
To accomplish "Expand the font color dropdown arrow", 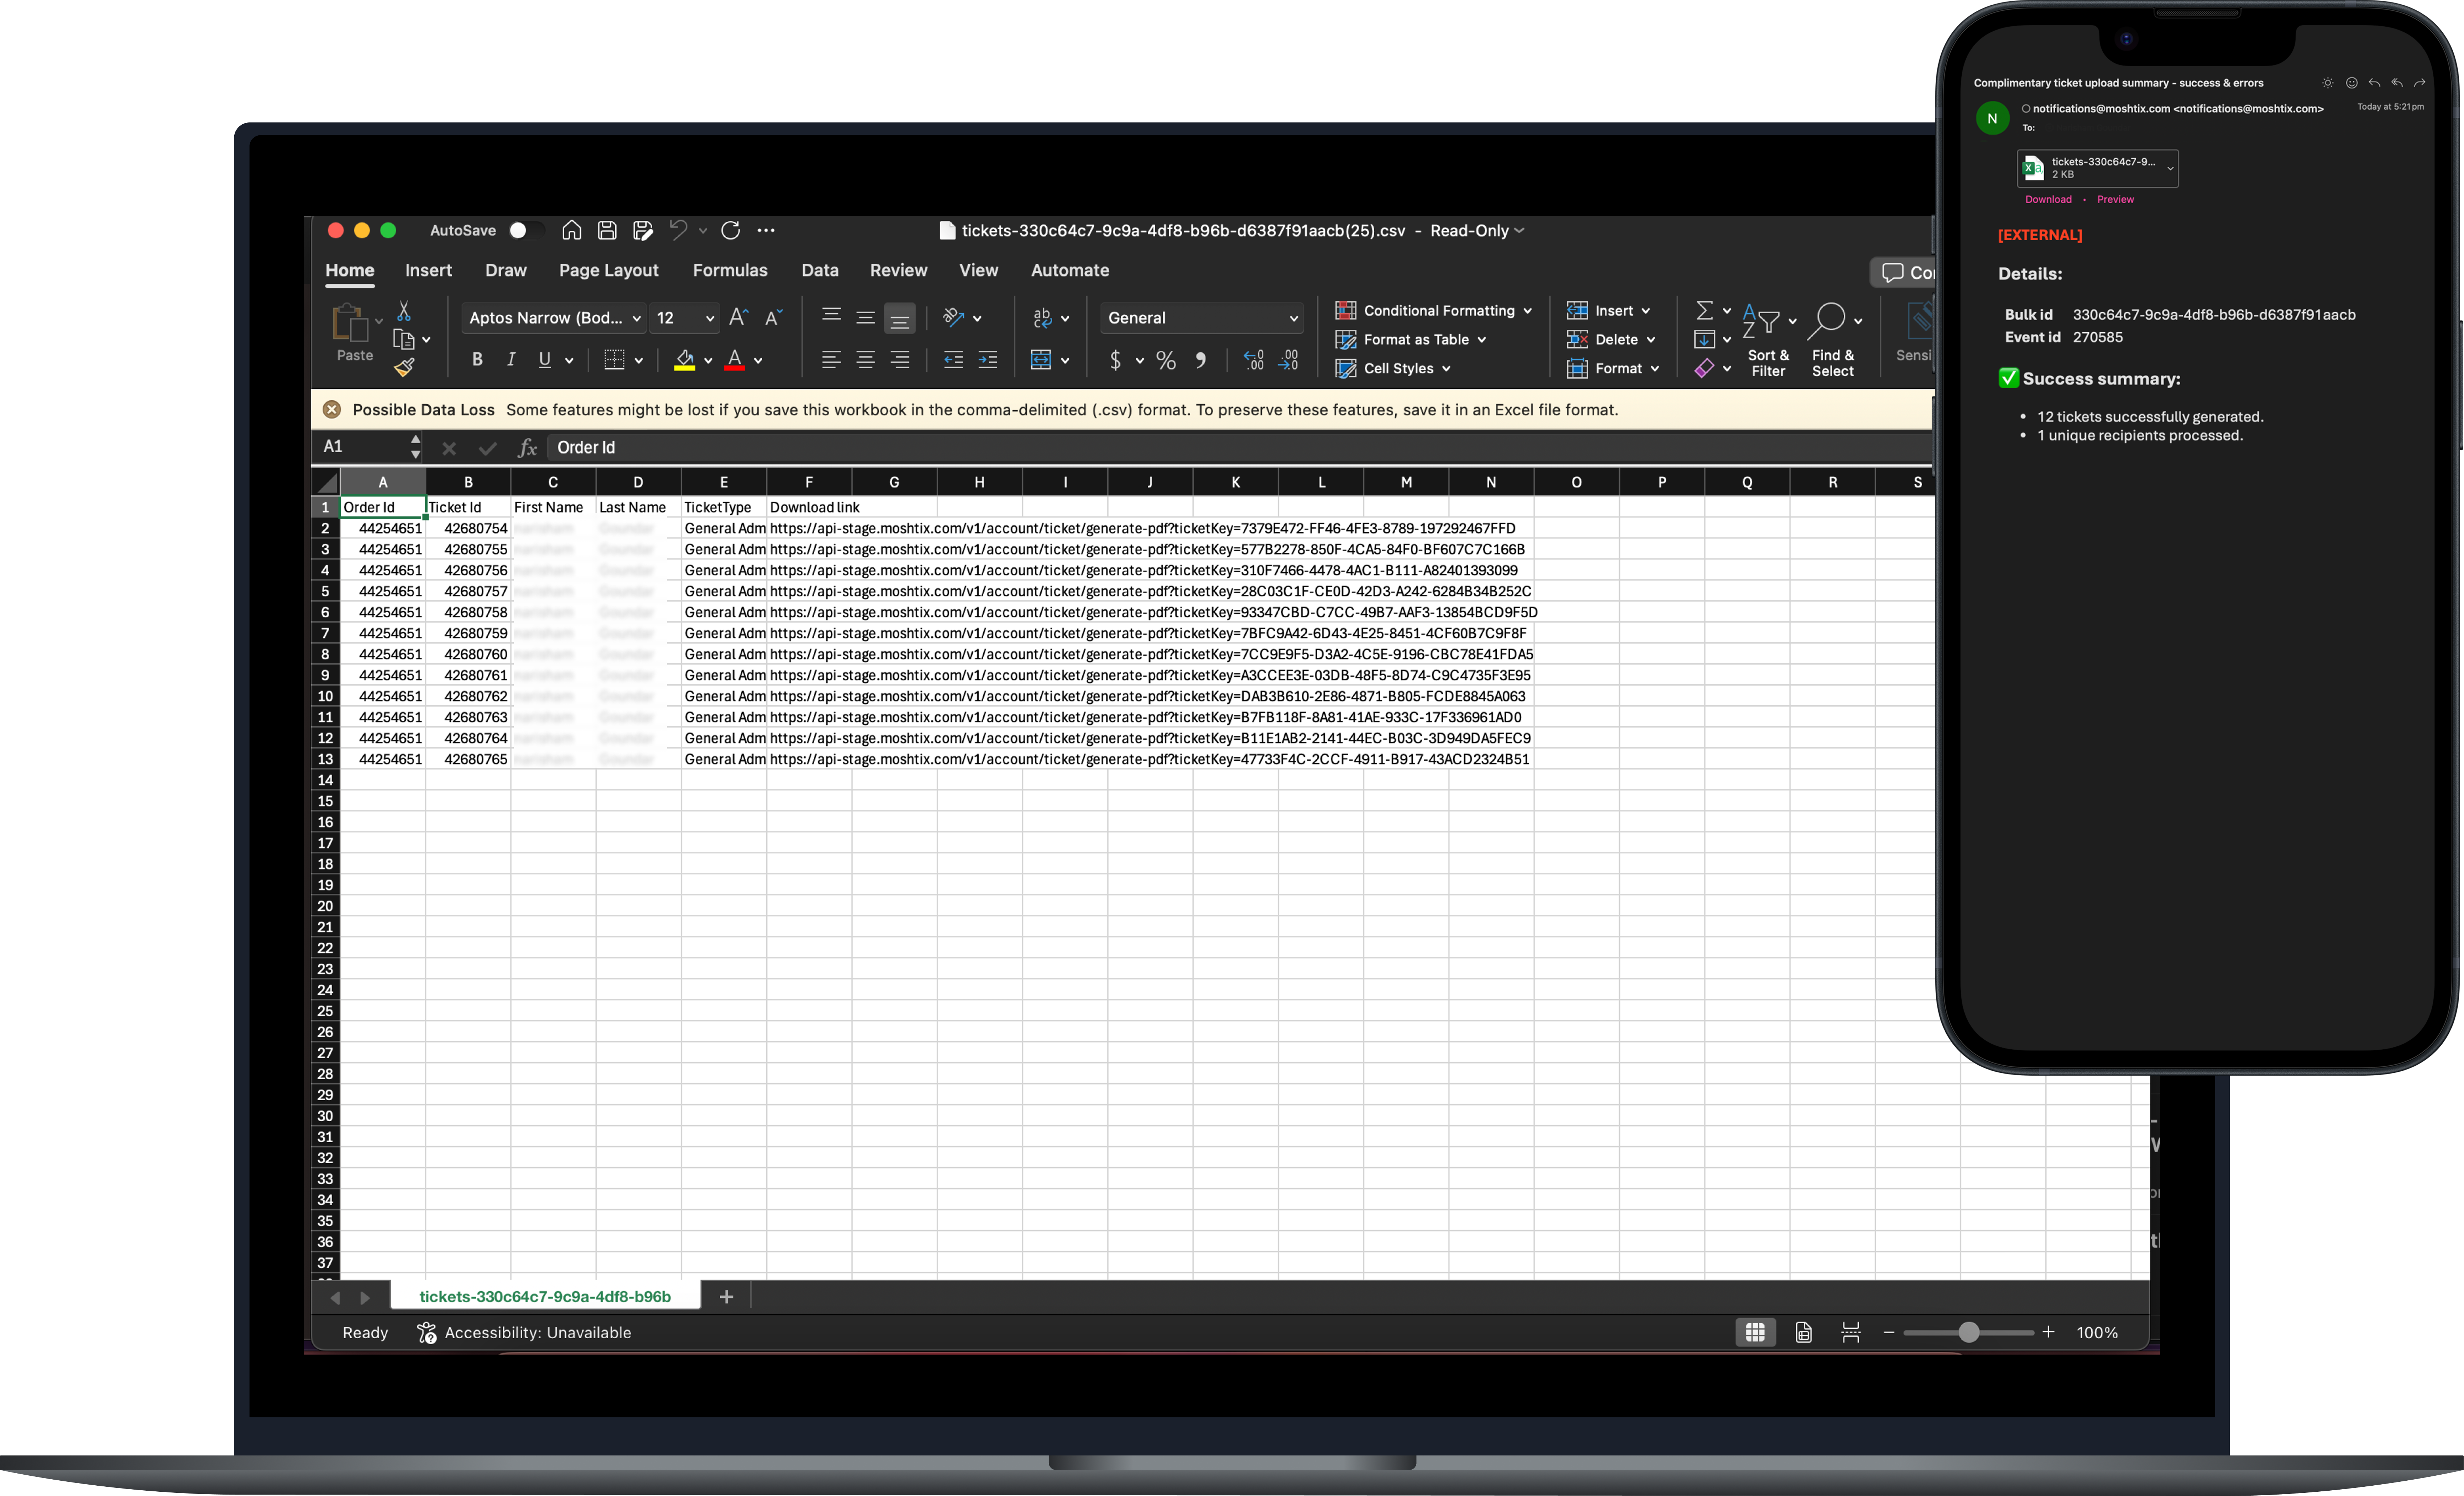I will [758, 361].
